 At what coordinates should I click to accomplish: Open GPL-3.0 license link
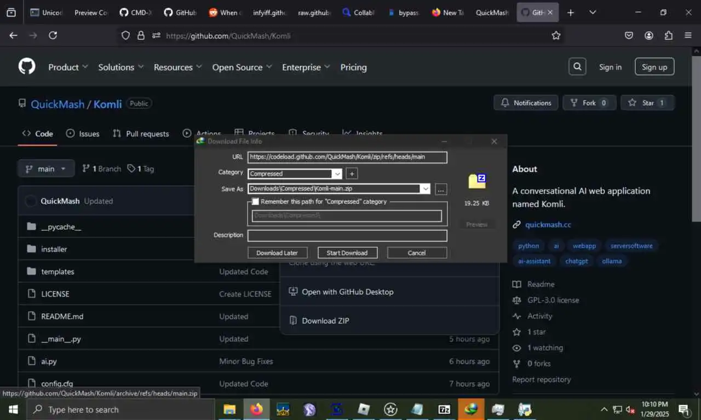coord(553,300)
